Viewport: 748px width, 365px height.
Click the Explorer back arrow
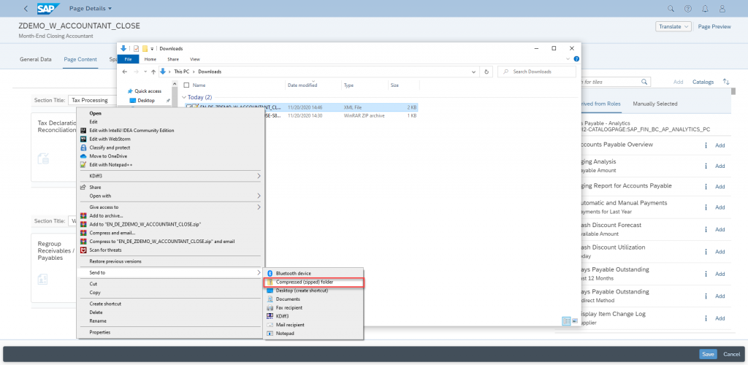point(125,72)
